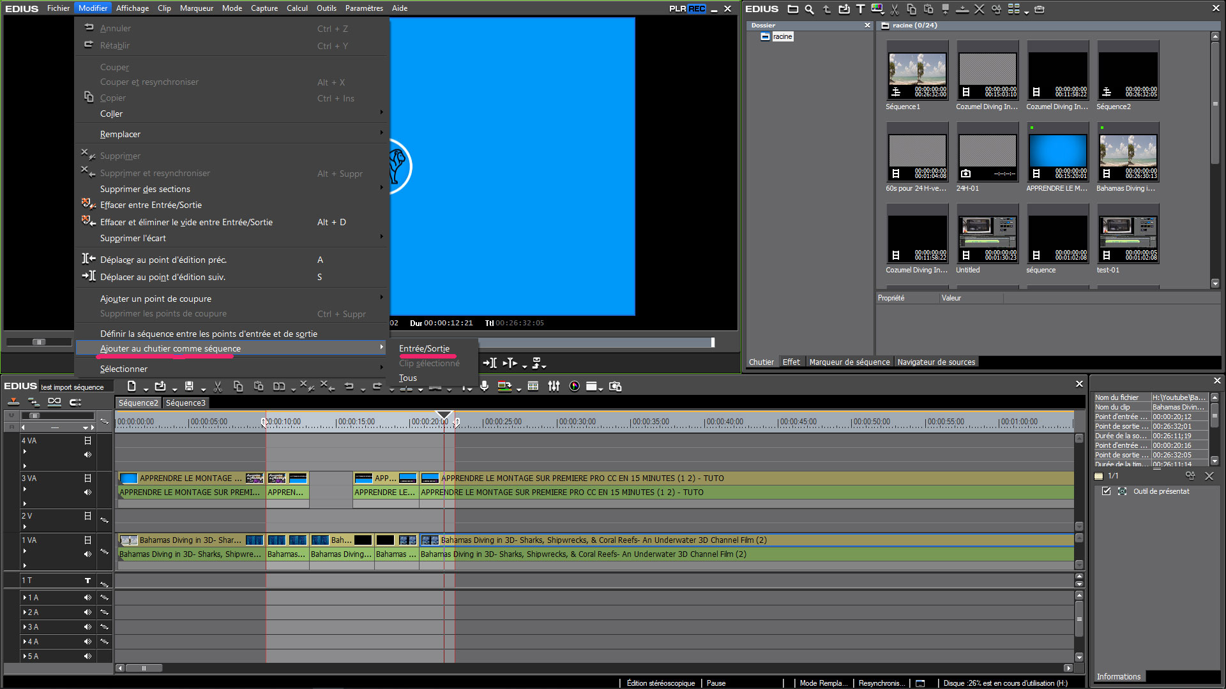Click the timeline Copy icon

(238, 386)
